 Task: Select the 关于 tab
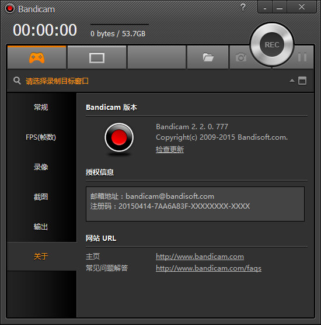pos(41,257)
